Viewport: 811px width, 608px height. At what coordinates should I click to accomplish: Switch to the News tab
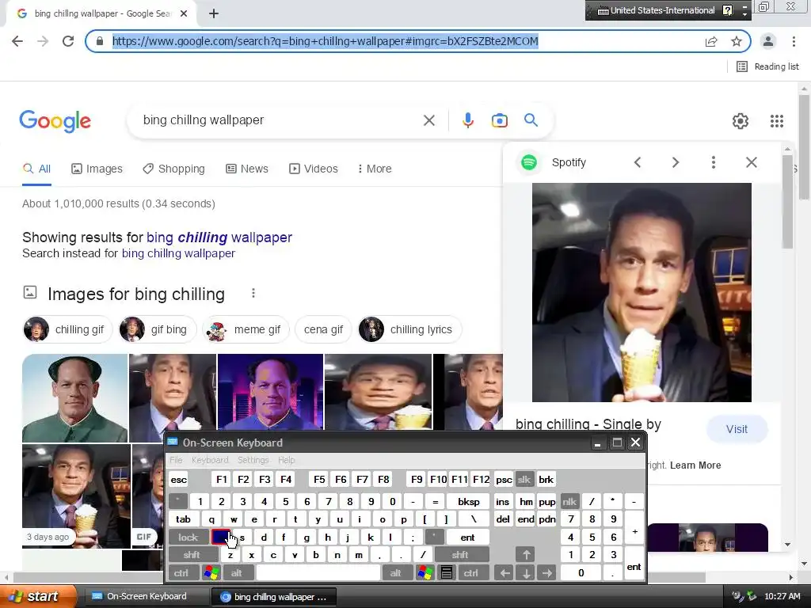247,169
